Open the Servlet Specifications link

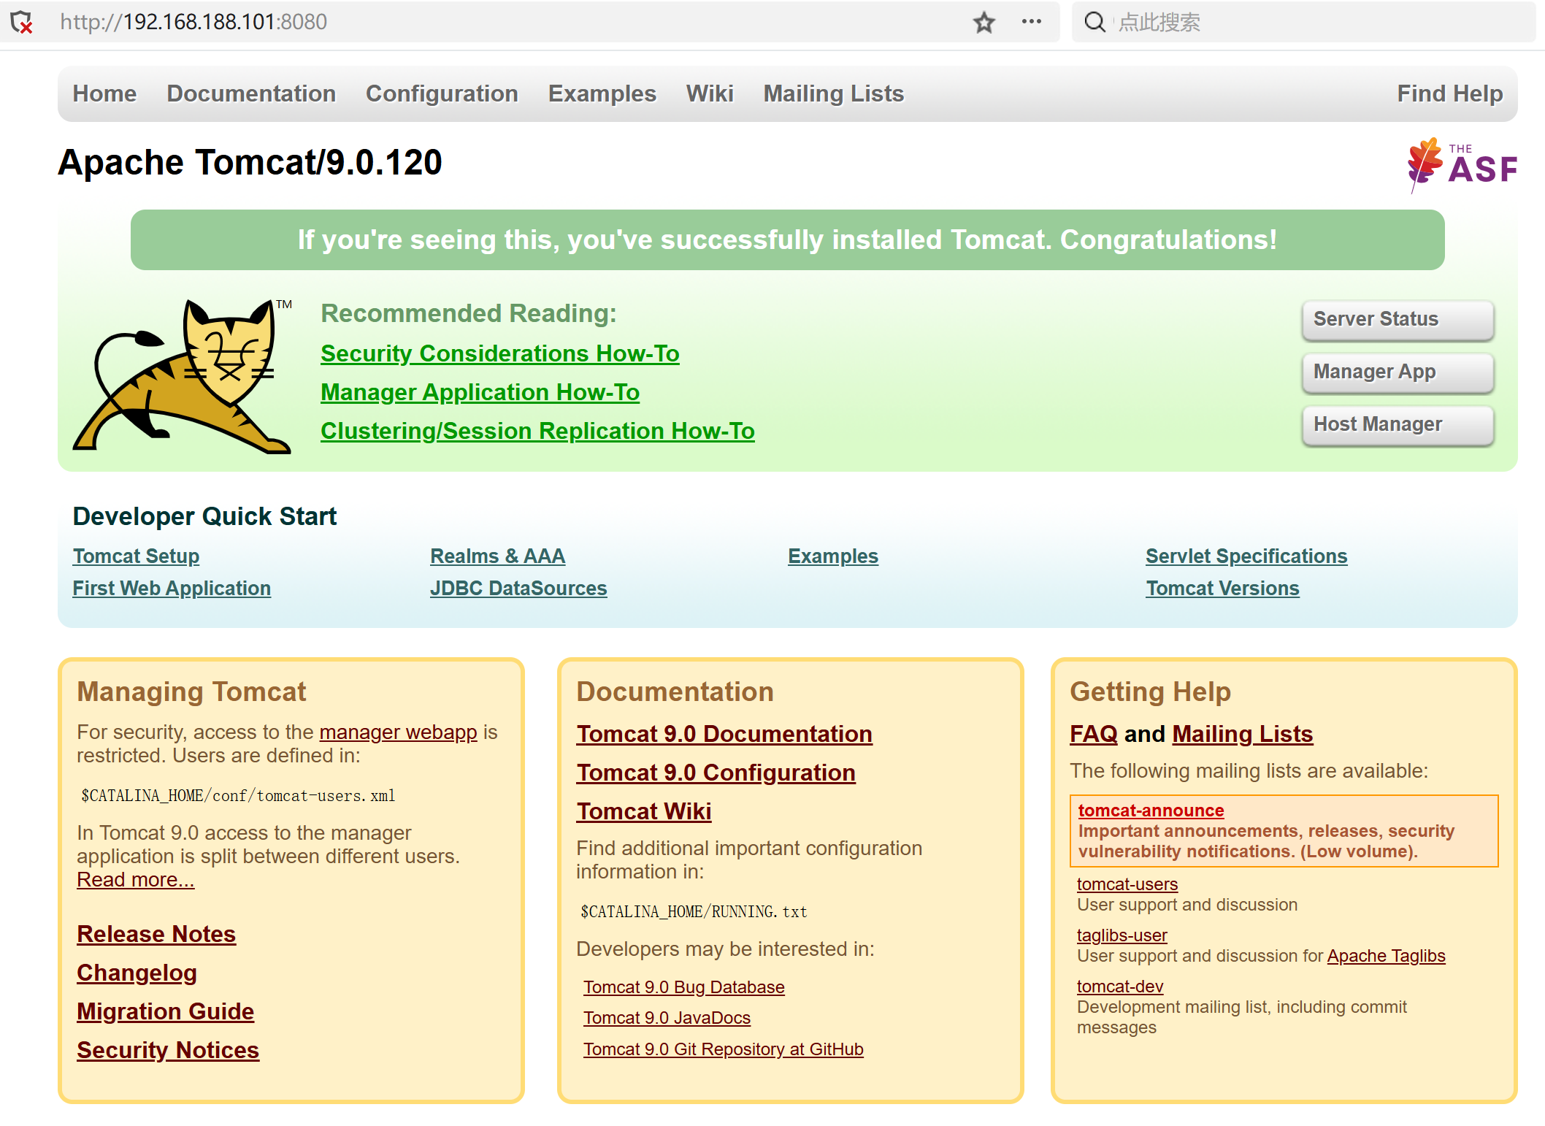(1246, 556)
